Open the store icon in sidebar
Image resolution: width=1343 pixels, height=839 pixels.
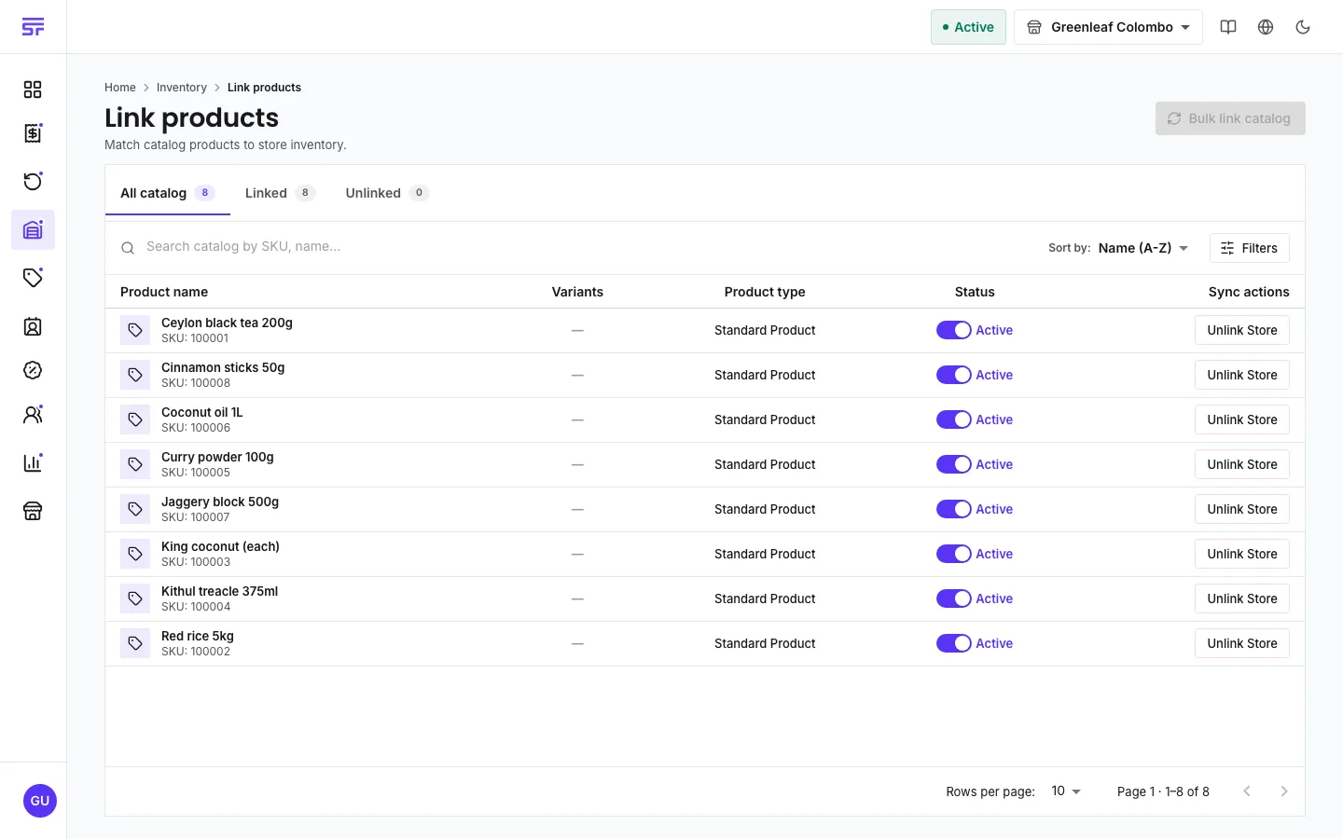(33, 511)
